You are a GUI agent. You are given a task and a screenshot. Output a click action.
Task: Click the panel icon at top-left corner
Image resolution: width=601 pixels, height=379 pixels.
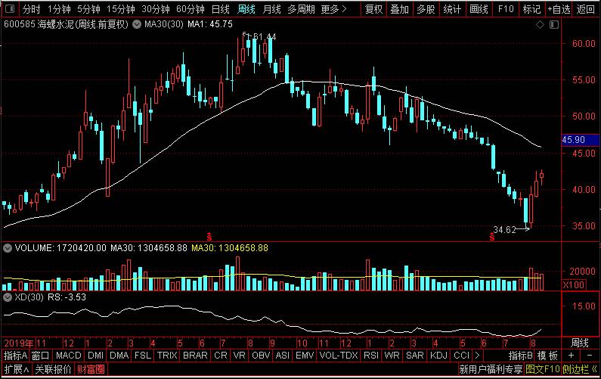point(10,8)
